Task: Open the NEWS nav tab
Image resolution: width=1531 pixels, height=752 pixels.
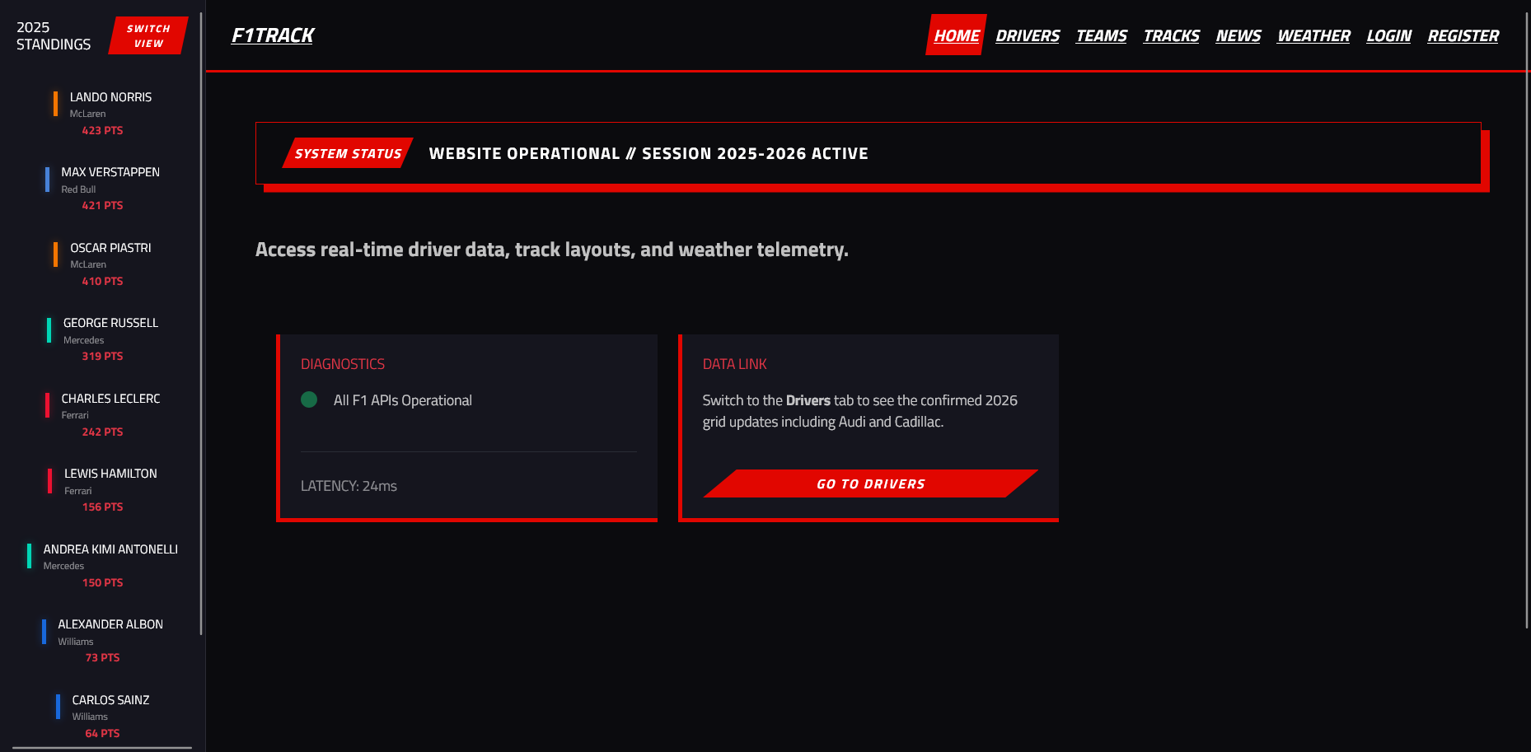Action: [1238, 35]
